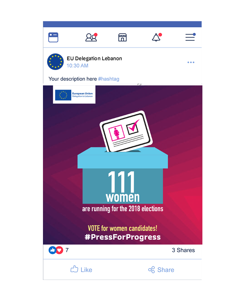Open the Marketplace store icon

122,37
